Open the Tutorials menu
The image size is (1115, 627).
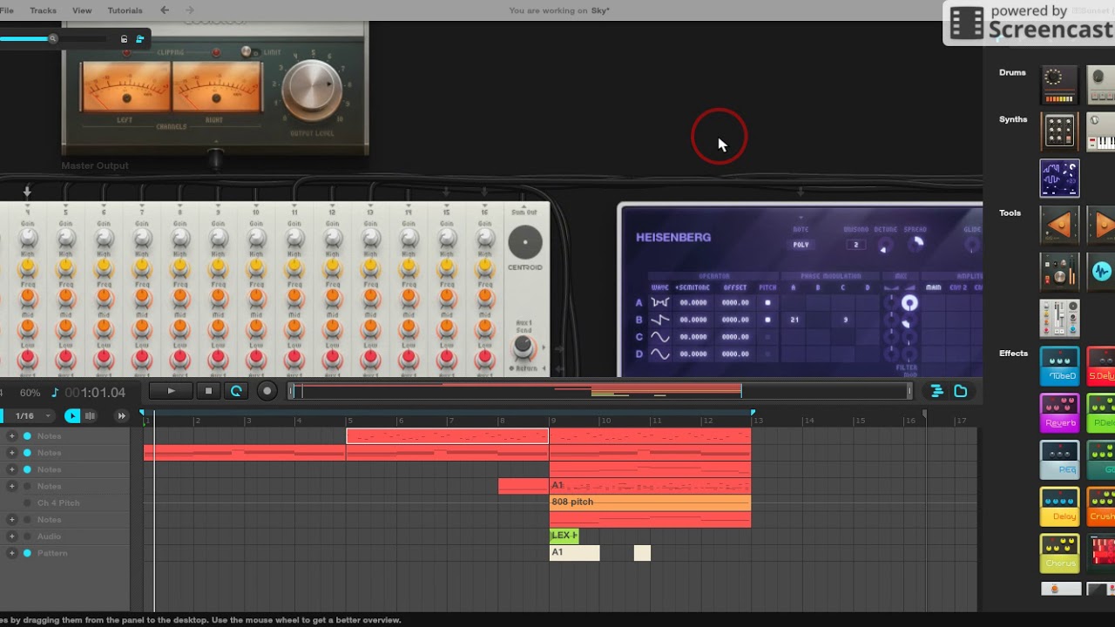tap(125, 10)
